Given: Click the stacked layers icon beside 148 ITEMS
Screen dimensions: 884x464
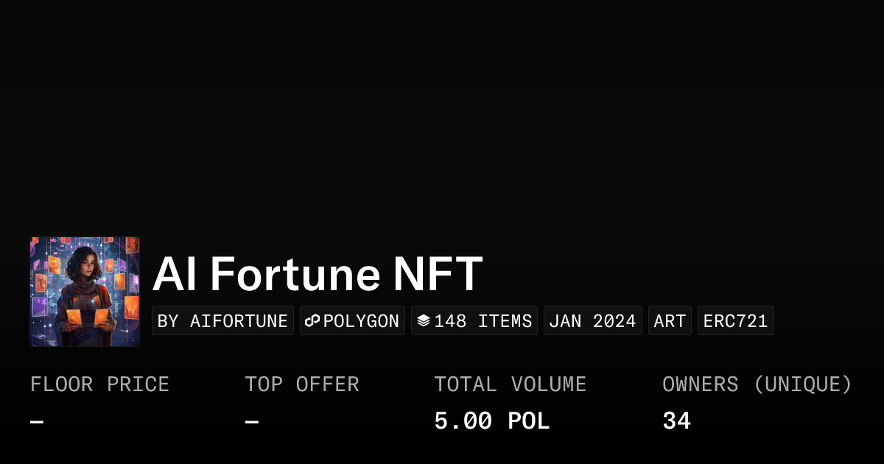Looking at the screenshot, I should pyautogui.click(x=424, y=321).
